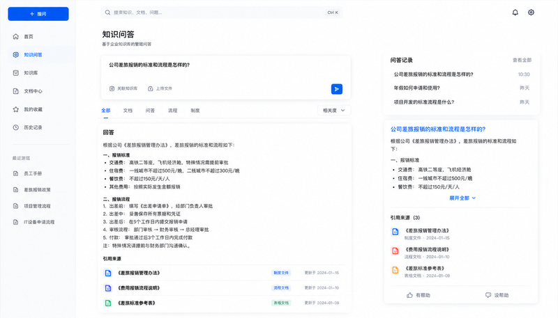Click the blue icon of right-panel 《差旅报销管理办法》

pyautogui.click(x=395, y=232)
